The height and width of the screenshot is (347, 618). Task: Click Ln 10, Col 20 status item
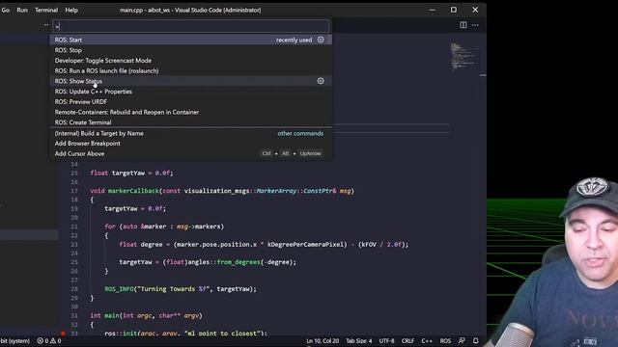(323, 340)
